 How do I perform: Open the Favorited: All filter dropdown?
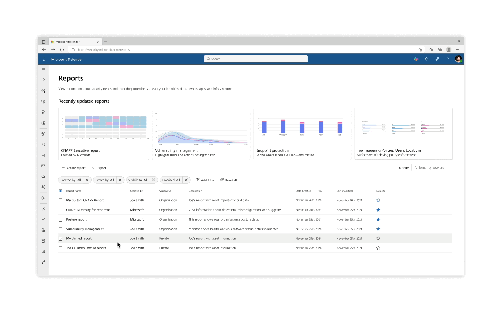click(171, 180)
